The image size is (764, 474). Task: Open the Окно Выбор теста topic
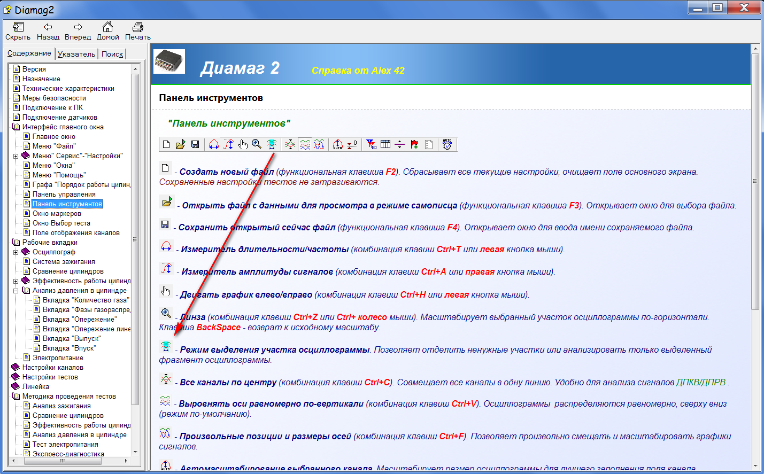61,223
